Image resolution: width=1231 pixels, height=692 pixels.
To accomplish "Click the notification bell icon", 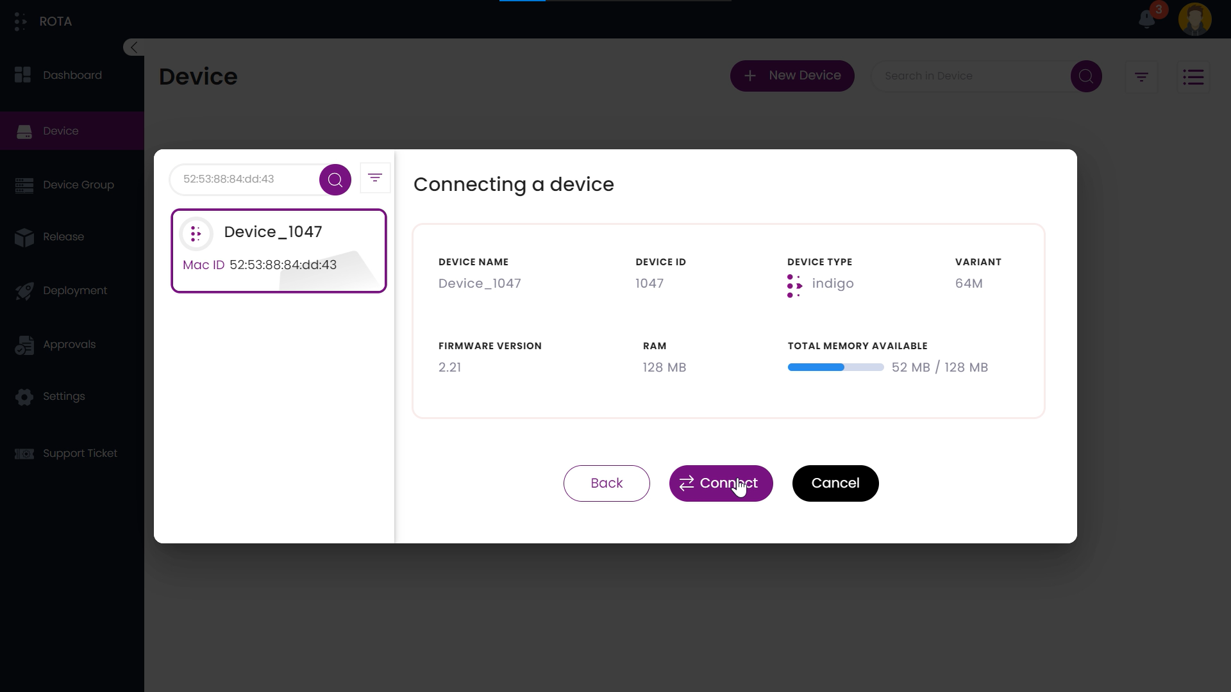I will (x=1147, y=19).
